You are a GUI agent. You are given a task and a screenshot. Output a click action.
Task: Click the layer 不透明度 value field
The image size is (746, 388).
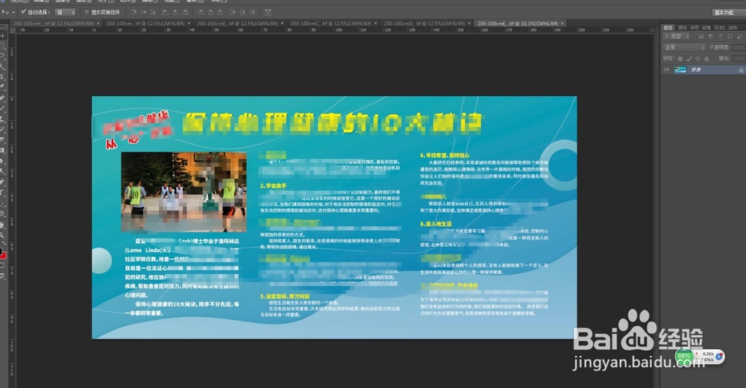(x=739, y=47)
